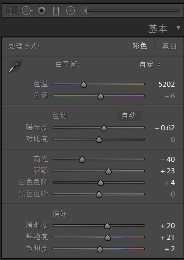
Task: Click the 阴影 slider handle
Action: [x=108, y=171]
